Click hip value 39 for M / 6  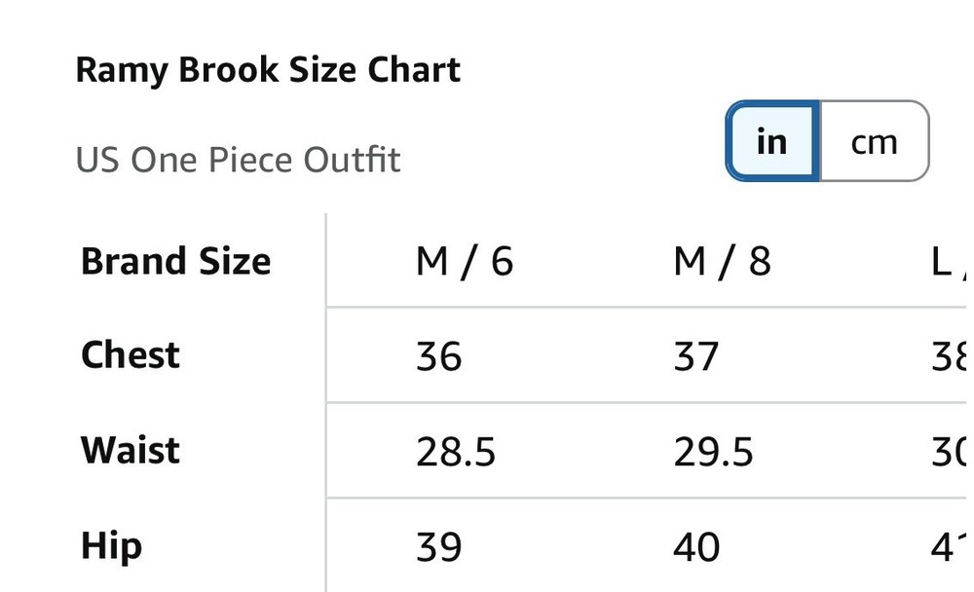pyautogui.click(x=438, y=547)
